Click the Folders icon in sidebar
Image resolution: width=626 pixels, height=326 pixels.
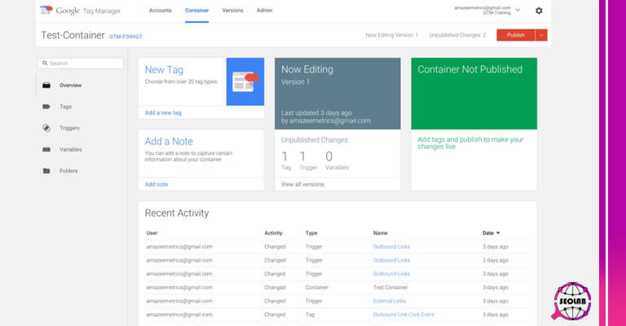46,171
